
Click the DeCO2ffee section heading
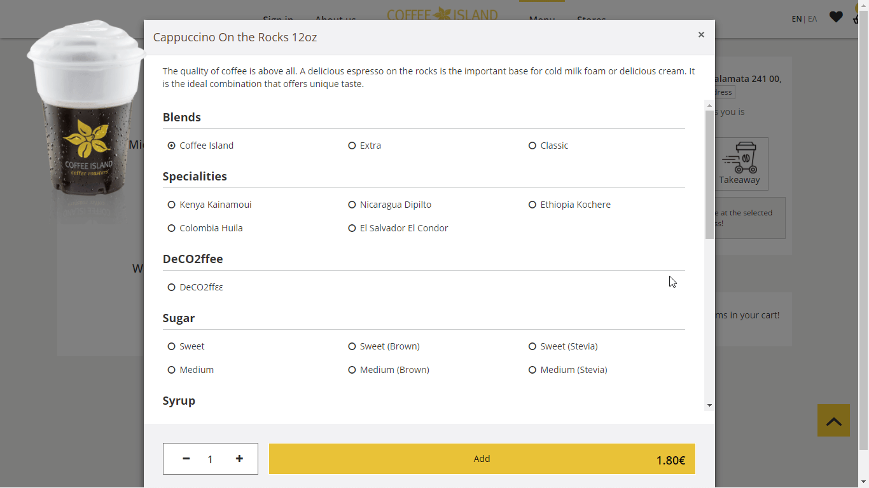193,259
